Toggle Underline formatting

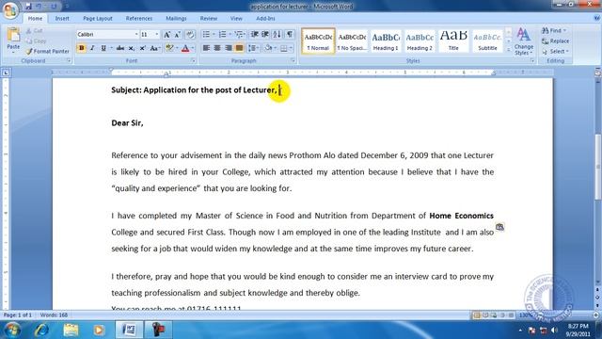click(x=103, y=48)
